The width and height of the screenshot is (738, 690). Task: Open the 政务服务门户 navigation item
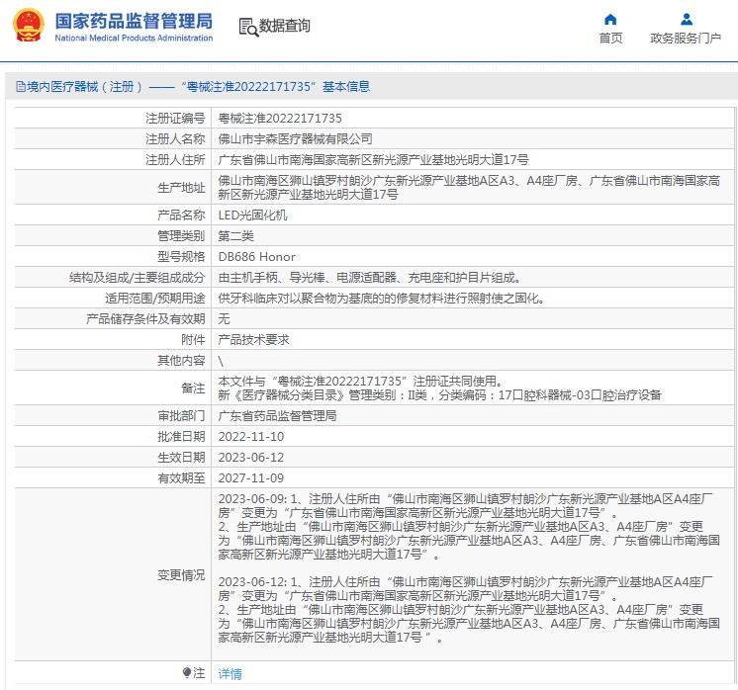686,39
